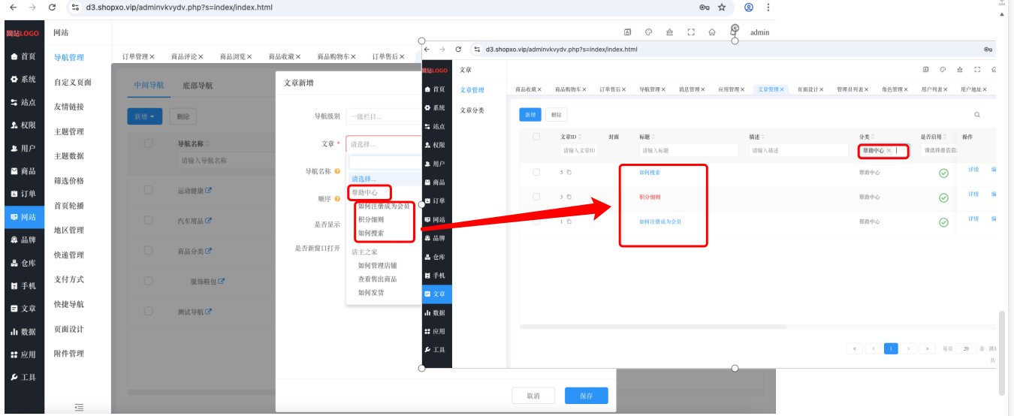This screenshot has height=416, width=1014.
Task: Choose 如何发货 in the article dropdown list
Action: (x=371, y=293)
